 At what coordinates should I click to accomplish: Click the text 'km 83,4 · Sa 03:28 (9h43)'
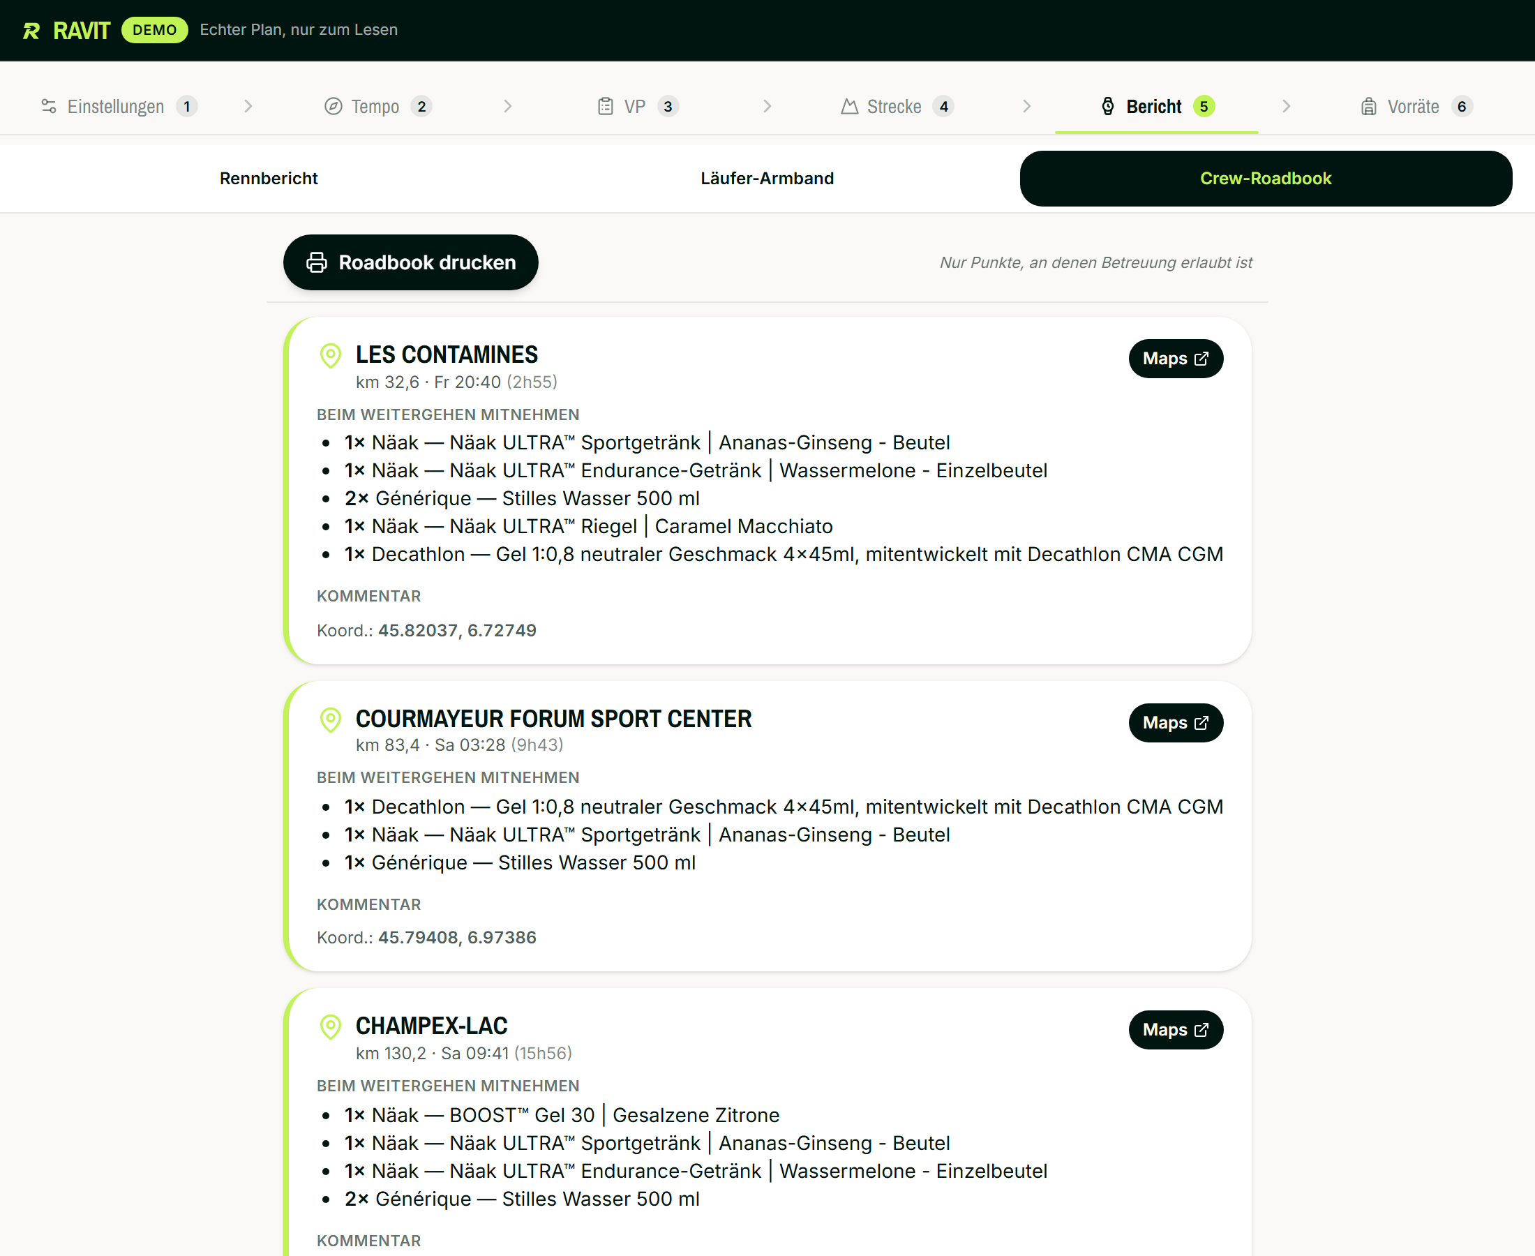[459, 745]
